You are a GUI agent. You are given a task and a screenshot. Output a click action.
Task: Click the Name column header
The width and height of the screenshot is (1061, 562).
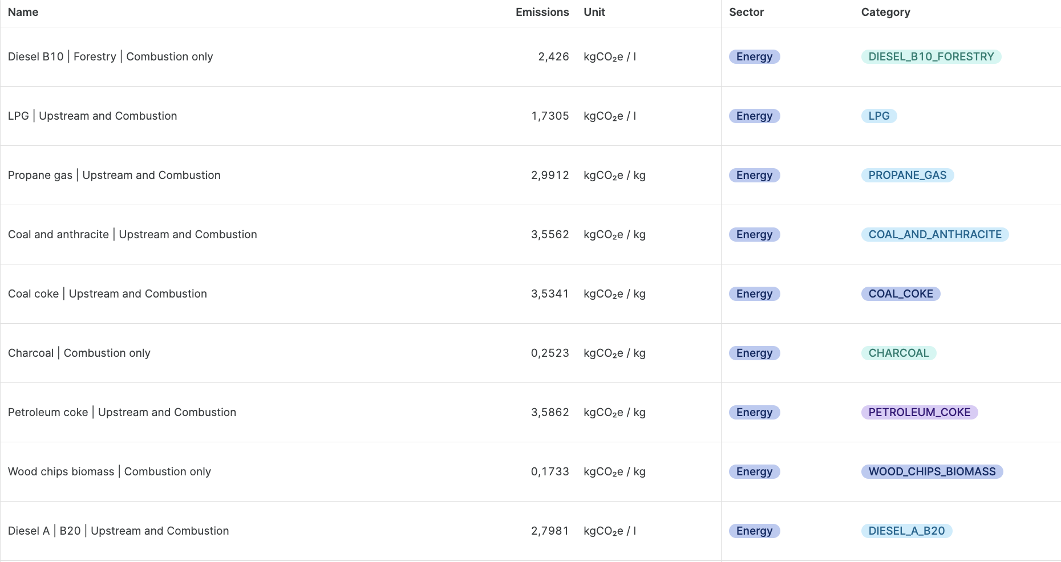(23, 12)
